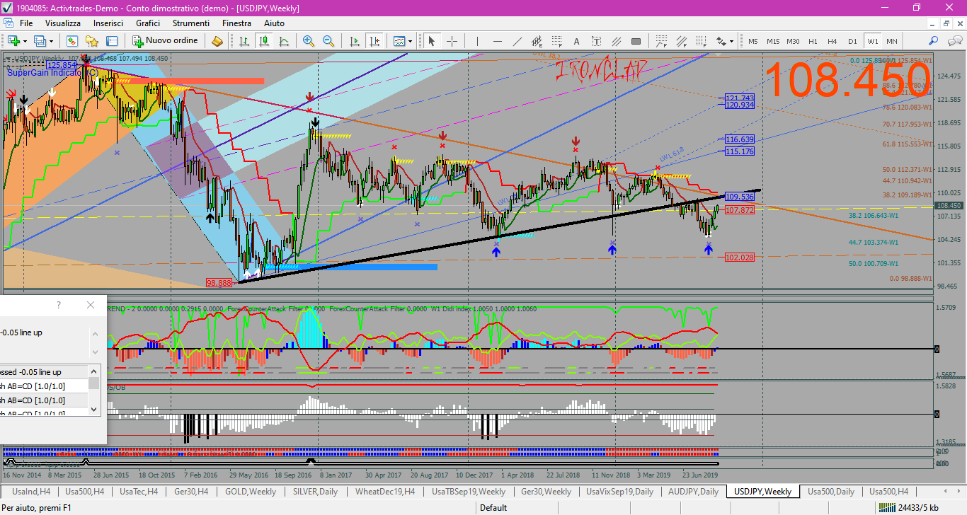Click connection status 24433/5 kb indicator
Image resolution: width=967 pixels, height=515 pixels.
(908, 507)
